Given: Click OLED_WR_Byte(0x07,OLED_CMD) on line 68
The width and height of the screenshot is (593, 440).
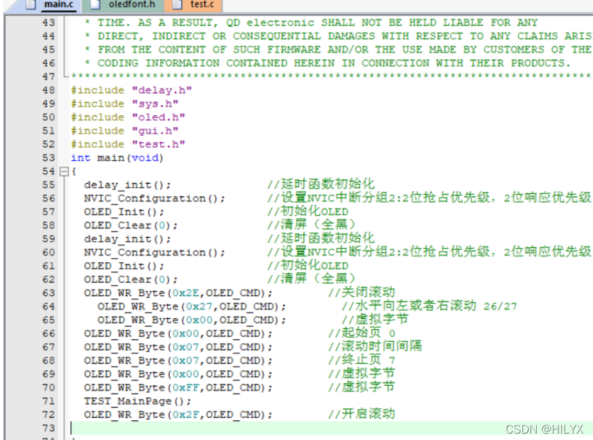Looking at the screenshot, I should pyautogui.click(x=178, y=361).
